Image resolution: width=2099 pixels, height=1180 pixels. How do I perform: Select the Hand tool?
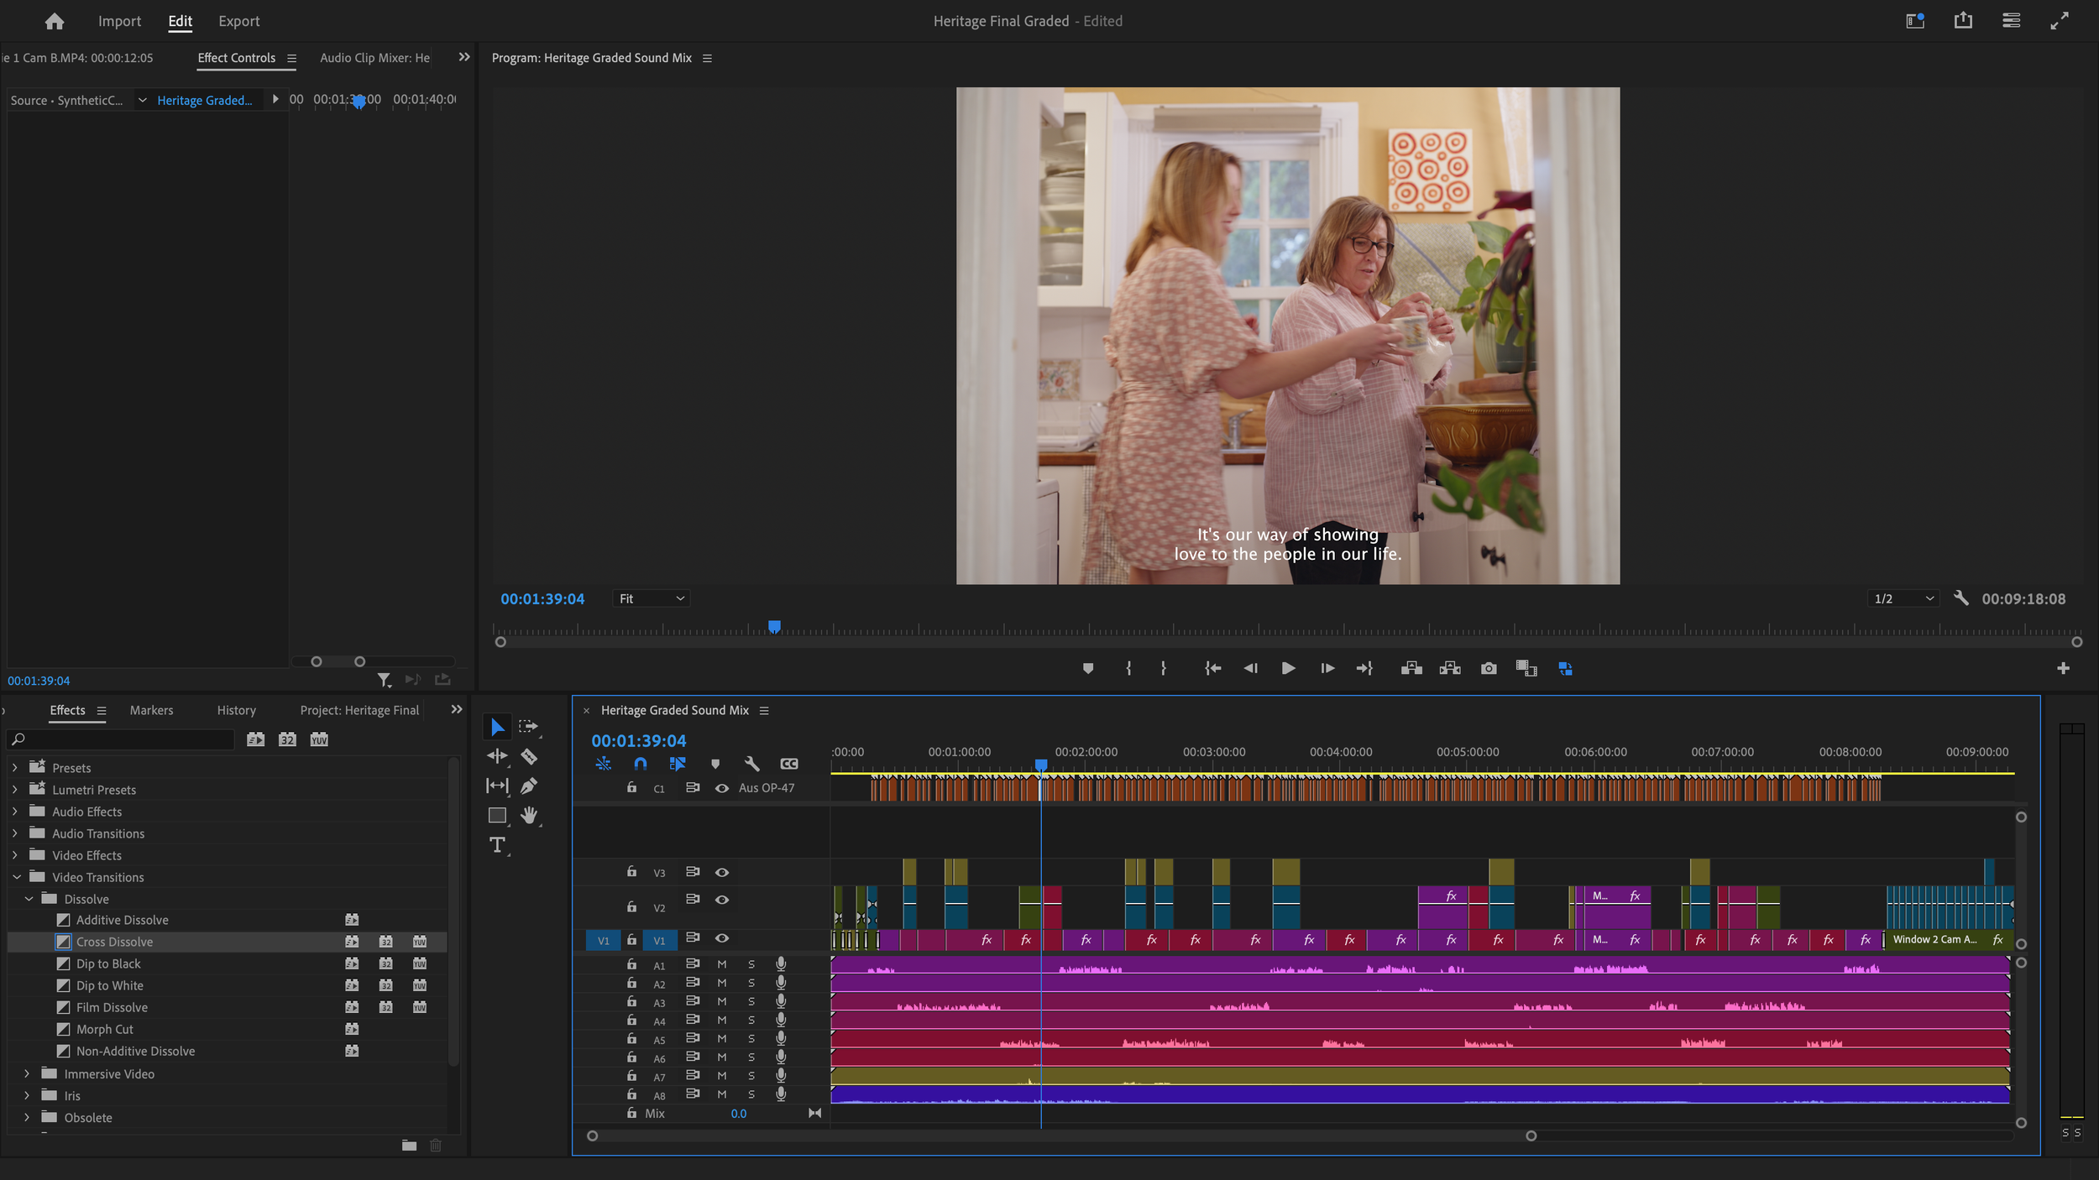[x=529, y=815]
